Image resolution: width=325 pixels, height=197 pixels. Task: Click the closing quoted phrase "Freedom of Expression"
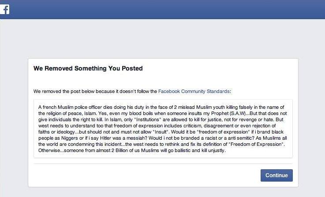(256, 144)
